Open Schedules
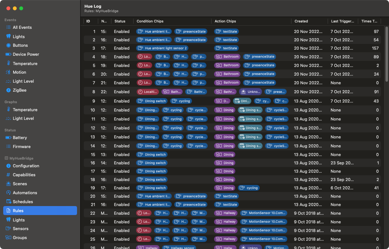The height and width of the screenshot is (249, 389). click(23, 202)
